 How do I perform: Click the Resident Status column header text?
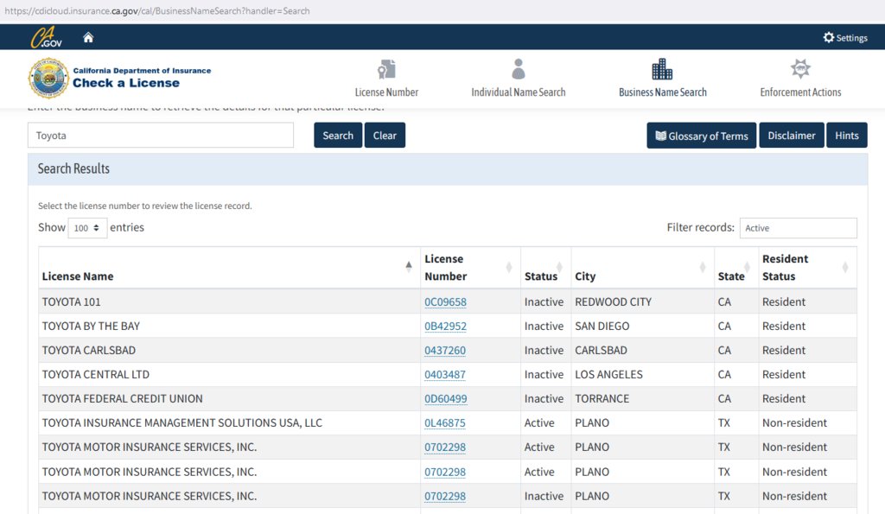click(x=785, y=268)
